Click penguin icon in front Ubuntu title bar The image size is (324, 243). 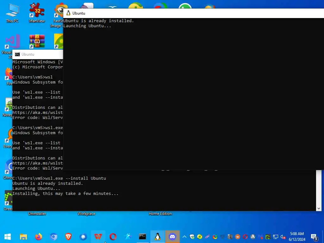pos(68,13)
